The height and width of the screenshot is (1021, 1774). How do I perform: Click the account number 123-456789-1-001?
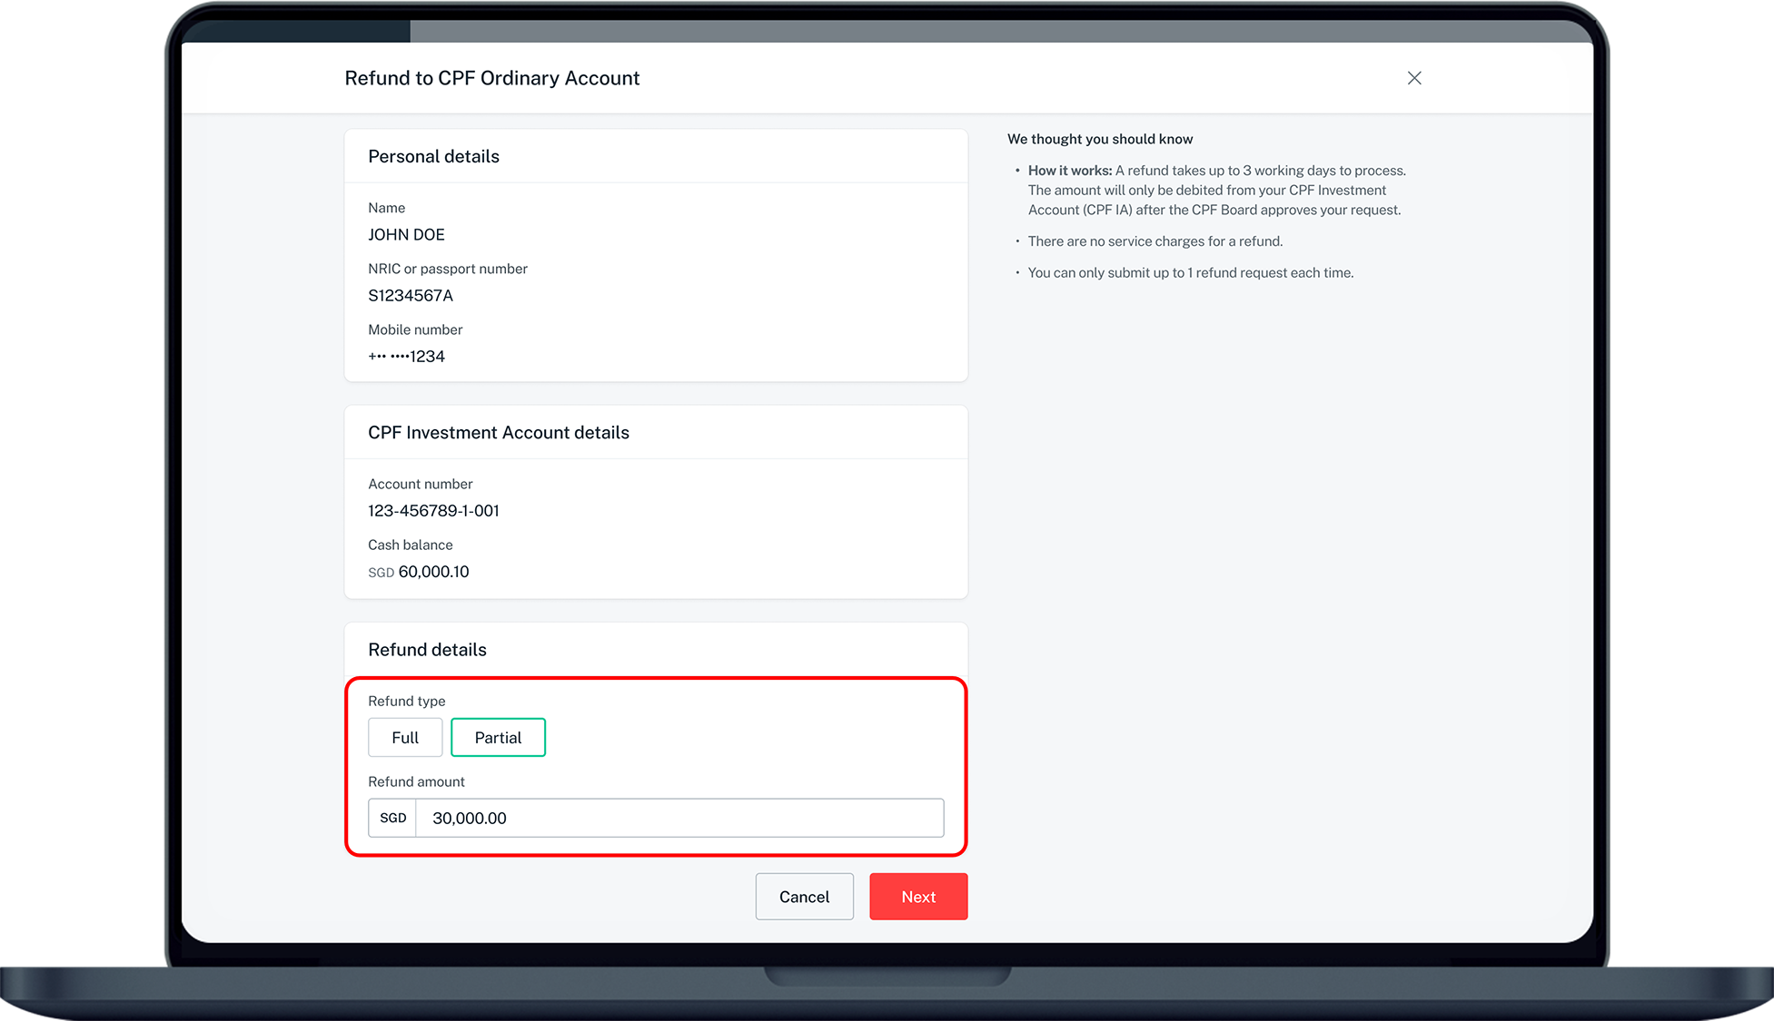coord(433,511)
